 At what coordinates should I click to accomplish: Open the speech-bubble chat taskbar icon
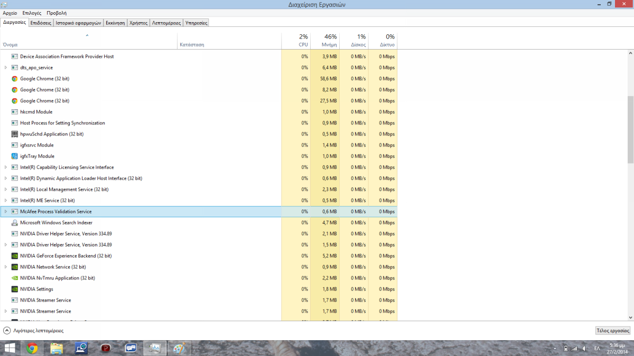click(130, 348)
